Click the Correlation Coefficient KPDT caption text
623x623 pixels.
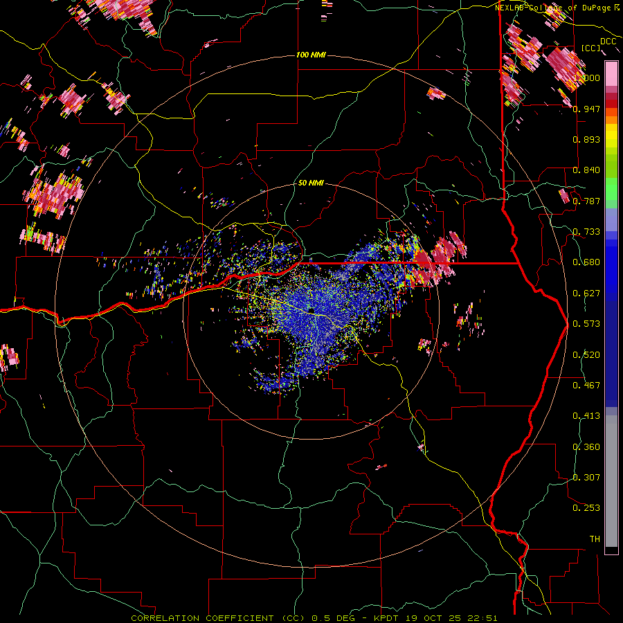point(314,618)
